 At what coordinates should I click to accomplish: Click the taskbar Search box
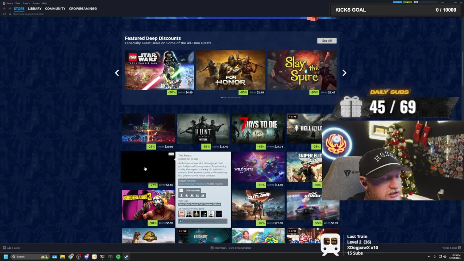(30, 257)
